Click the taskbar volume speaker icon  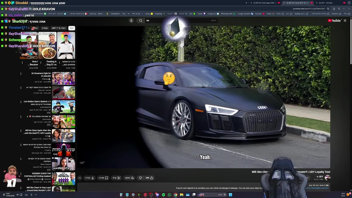[18, 195]
